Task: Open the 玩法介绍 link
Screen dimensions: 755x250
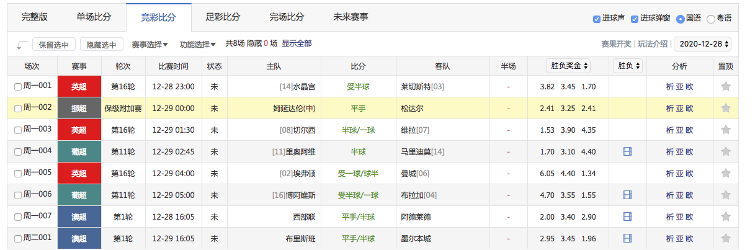Action: 653,44
